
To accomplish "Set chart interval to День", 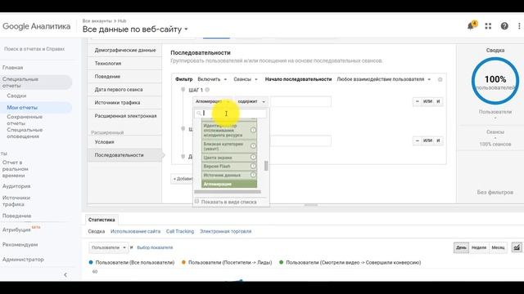I will click(461, 247).
